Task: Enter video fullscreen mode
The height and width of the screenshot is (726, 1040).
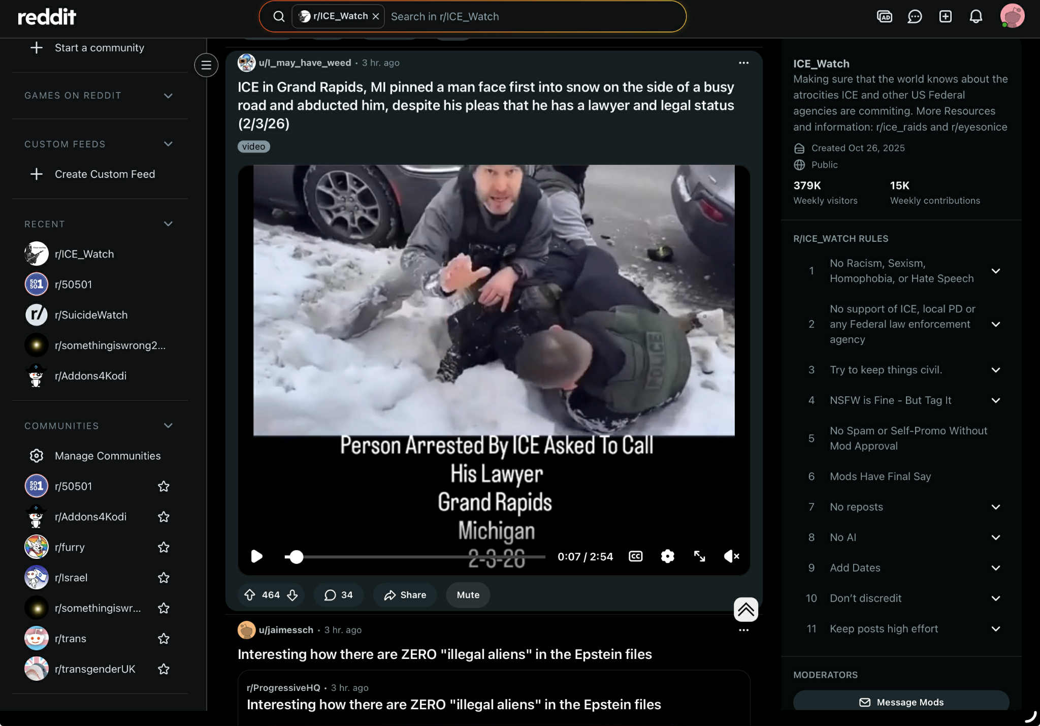Action: pyautogui.click(x=699, y=556)
